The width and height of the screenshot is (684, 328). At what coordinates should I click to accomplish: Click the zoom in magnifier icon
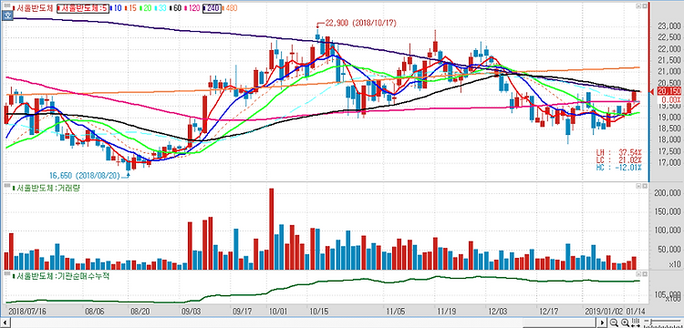(625, 323)
